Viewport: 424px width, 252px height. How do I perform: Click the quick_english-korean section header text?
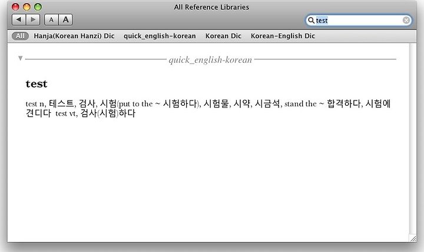tap(210, 60)
